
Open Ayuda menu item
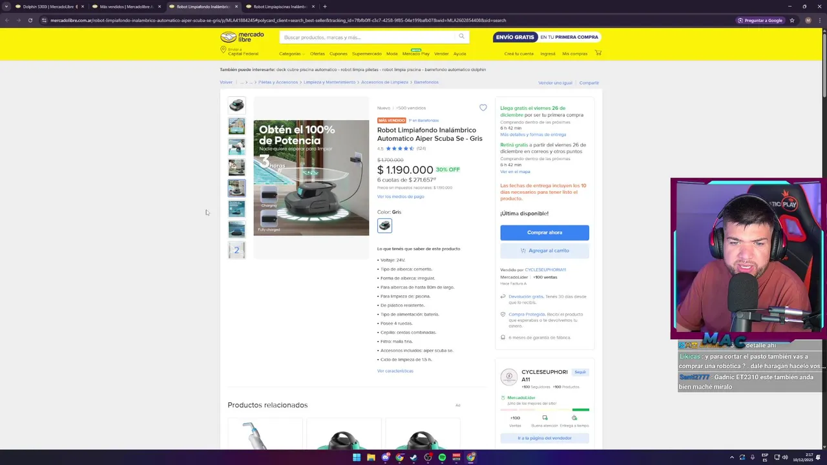pyautogui.click(x=459, y=54)
